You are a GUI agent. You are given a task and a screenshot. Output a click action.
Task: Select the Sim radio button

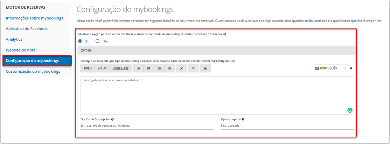pos(80,41)
